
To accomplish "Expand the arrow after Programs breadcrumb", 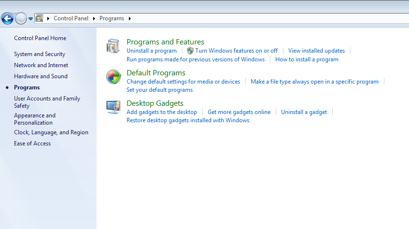I will pyautogui.click(x=129, y=18).
